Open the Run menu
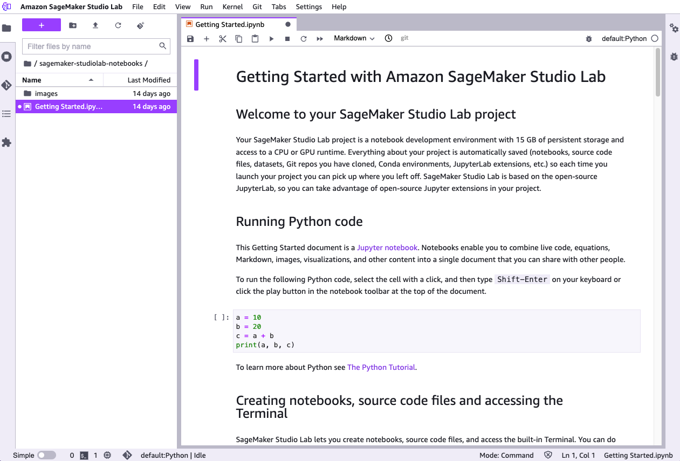The height and width of the screenshot is (461, 680). [x=206, y=7]
